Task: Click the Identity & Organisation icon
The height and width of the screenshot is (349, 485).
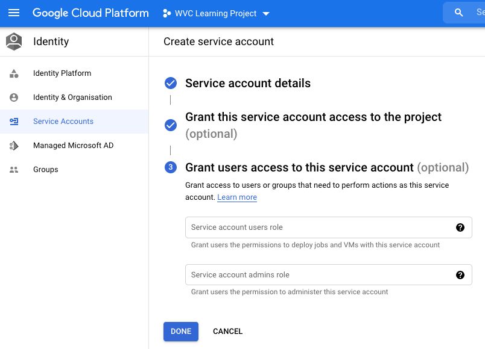Action: coord(13,97)
